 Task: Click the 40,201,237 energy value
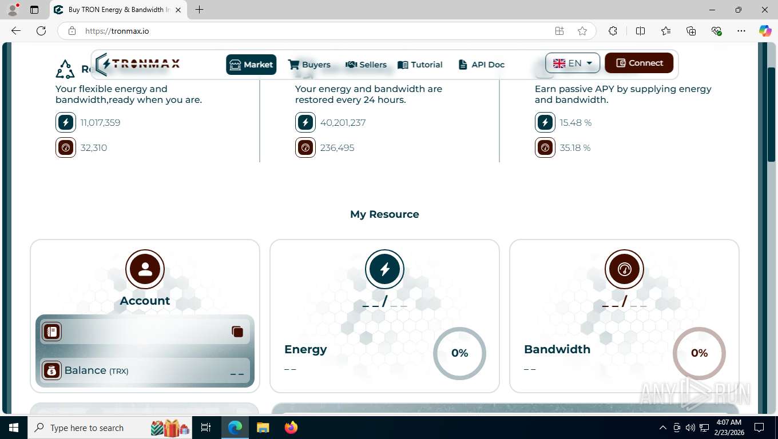click(x=343, y=122)
